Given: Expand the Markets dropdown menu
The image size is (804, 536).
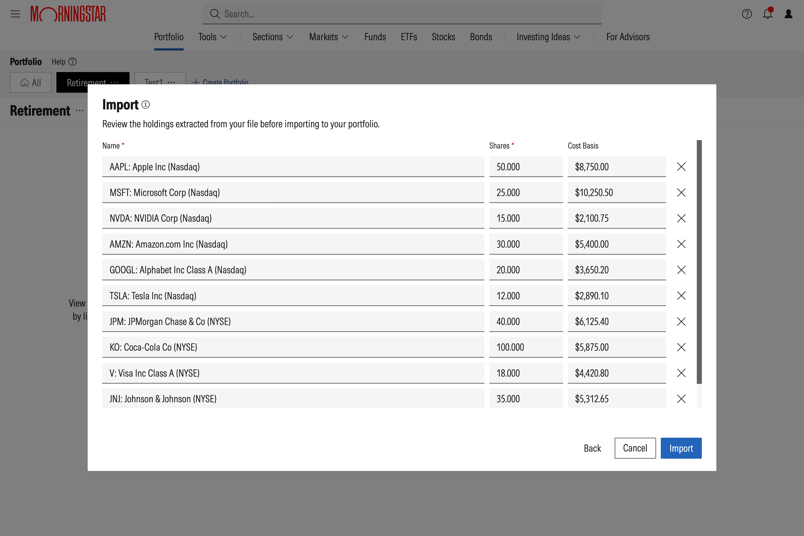Looking at the screenshot, I should point(329,37).
